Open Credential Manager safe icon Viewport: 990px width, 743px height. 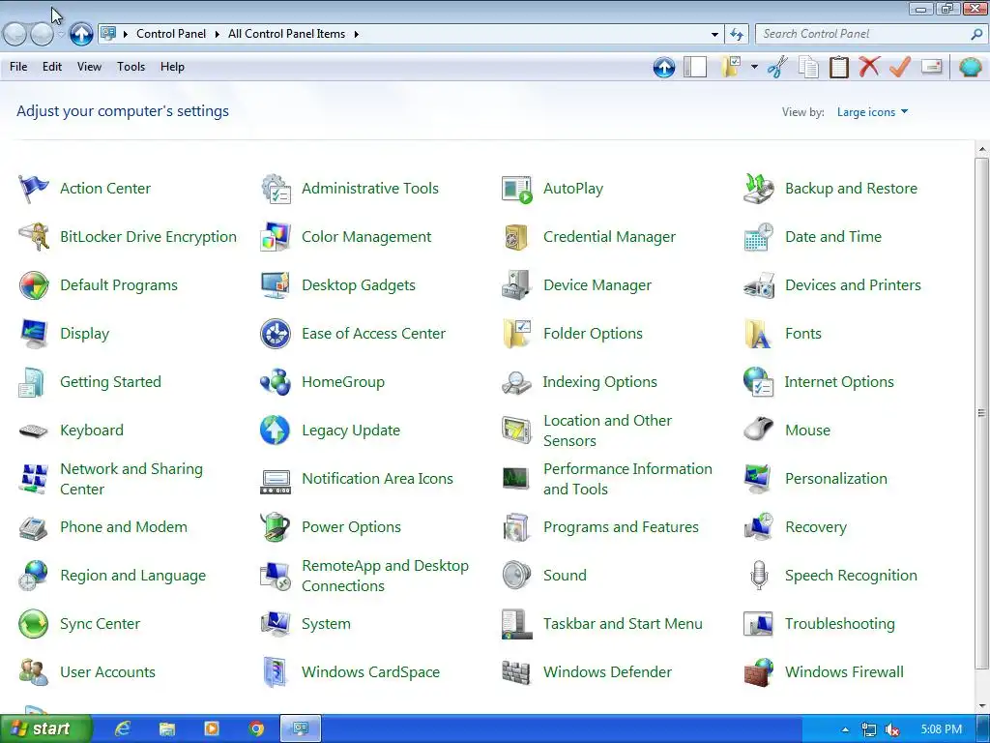pyautogui.click(x=516, y=237)
